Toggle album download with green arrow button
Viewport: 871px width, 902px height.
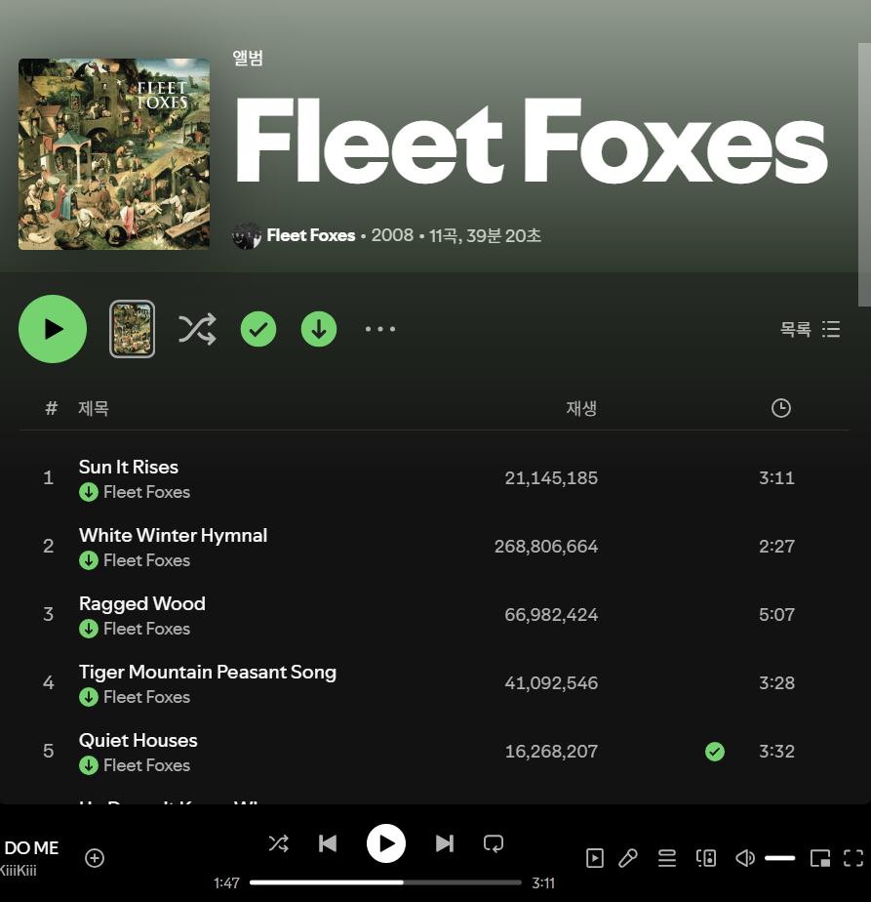pyautogui.click(x=319, y=329)
